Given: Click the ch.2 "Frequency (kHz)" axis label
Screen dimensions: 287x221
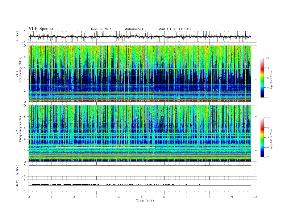Looking at the screenshot, I should (20, 129).
